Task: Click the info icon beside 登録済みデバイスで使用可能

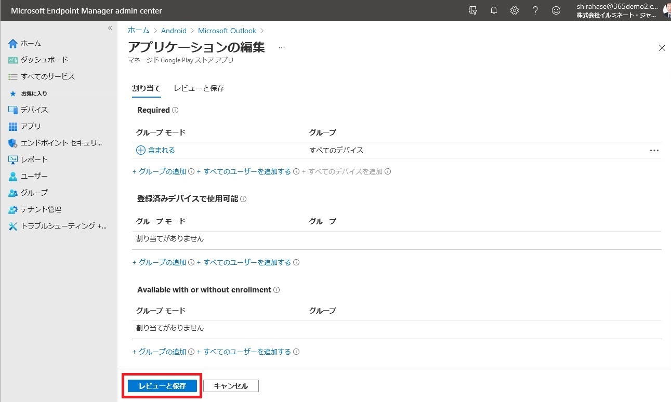Action: [x=243, y=199]
